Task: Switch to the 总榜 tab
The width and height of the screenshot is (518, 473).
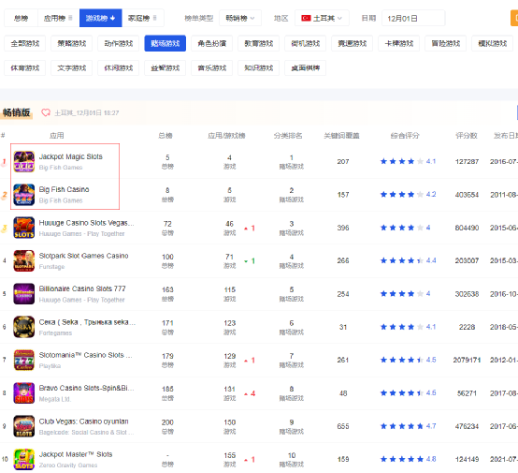Action: [21, 18]
